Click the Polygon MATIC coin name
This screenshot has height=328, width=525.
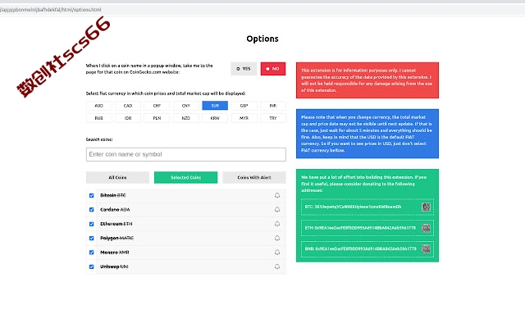pos(116,239)
